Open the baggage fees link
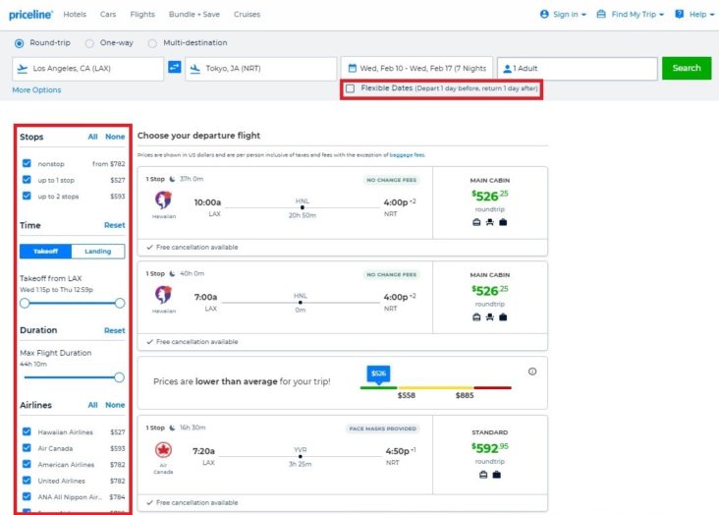This screenshot has width=719, height=515. [x=407, y=155]
